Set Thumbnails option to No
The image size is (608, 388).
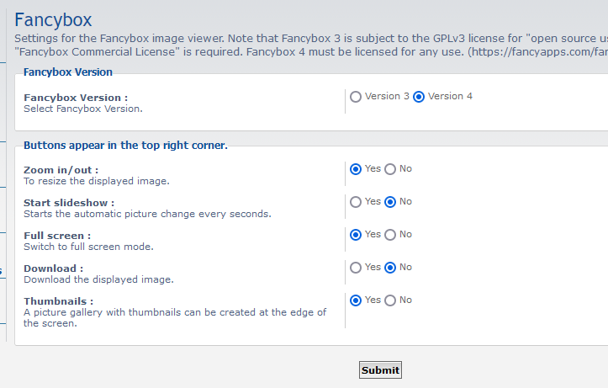coord(390,300)
